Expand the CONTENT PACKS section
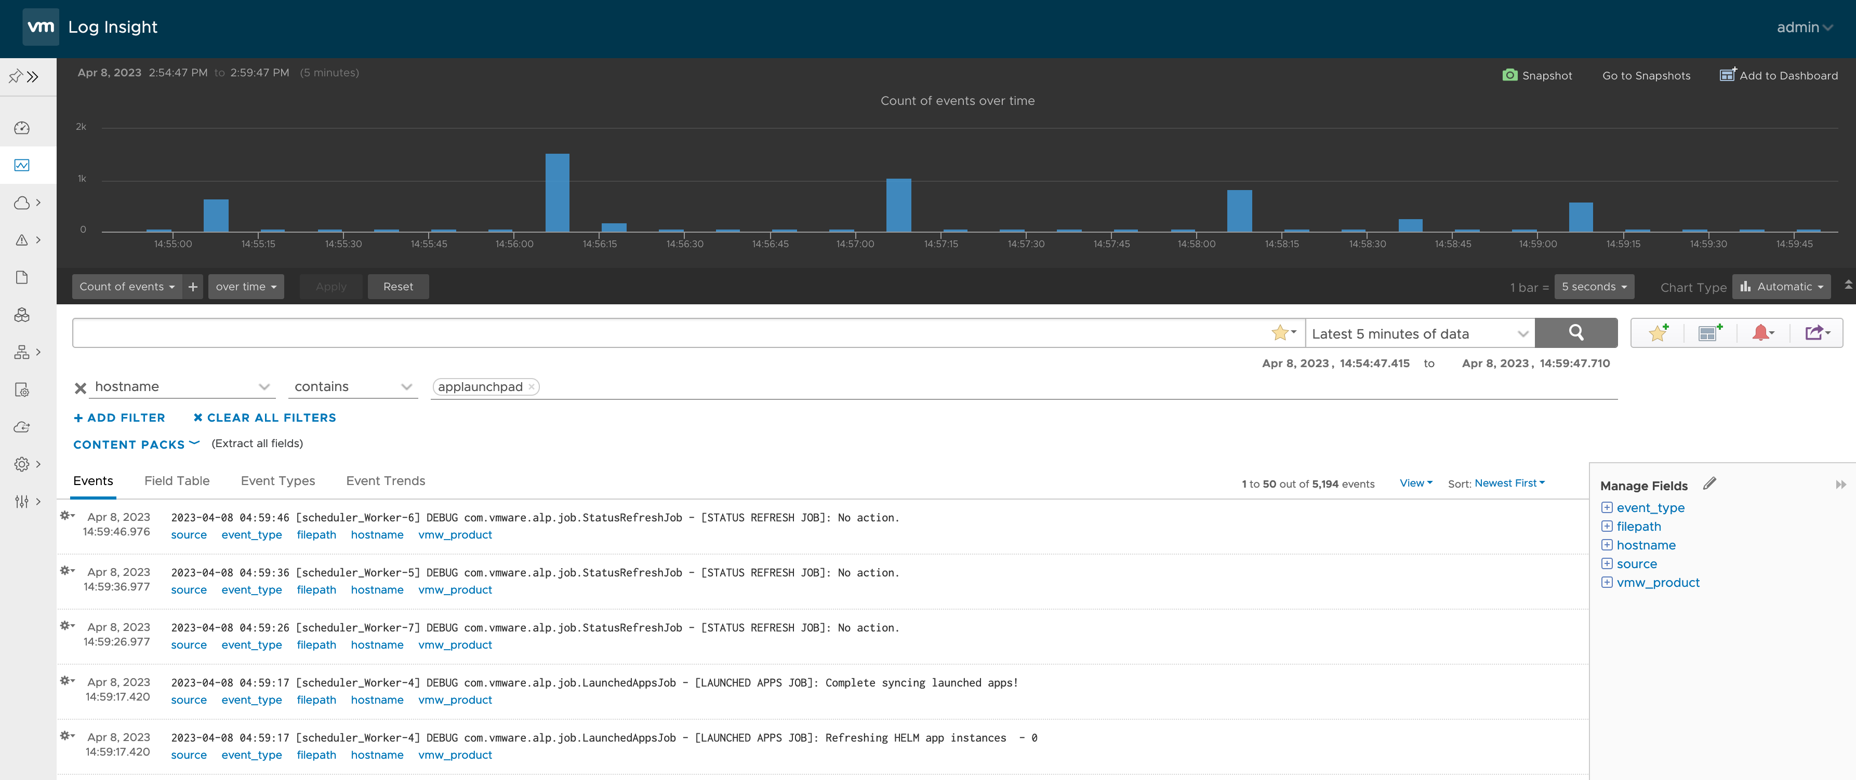Viewport: 1856px width, 780px height. click(136, 445)
